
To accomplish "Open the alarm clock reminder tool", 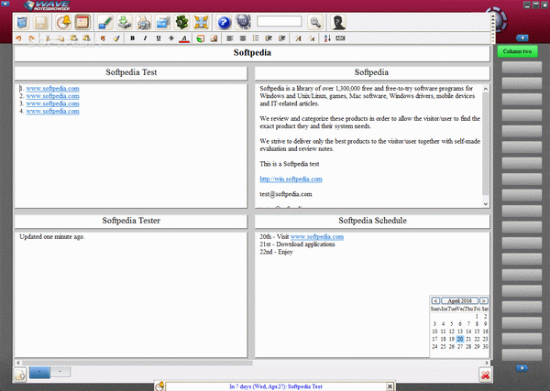I will (x=64, y=22).
